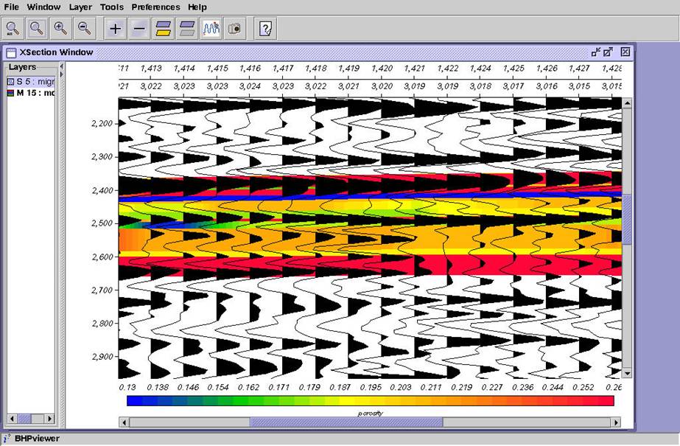Select the S 5 : migr layer
680x446 pixels.
click(x=31, y=82)
